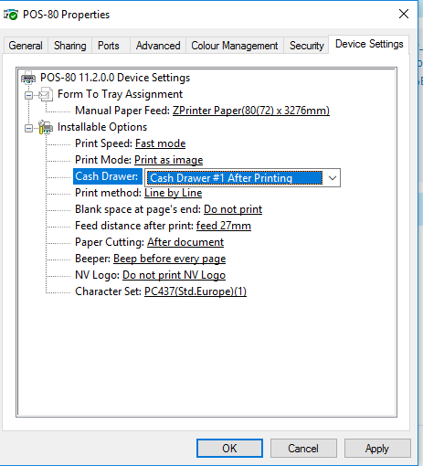
Task: Click the Apply button
Action: pyautogui.click(x=377, y=449)
